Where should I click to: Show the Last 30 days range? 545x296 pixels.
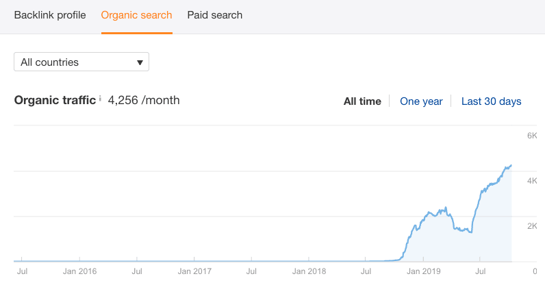tap(491, 101)
